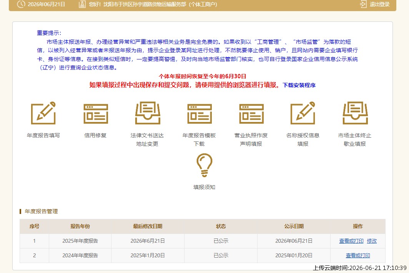Click the 公示日期 column header
Screen dimensions: 409x273
click(x=294, y=227)
